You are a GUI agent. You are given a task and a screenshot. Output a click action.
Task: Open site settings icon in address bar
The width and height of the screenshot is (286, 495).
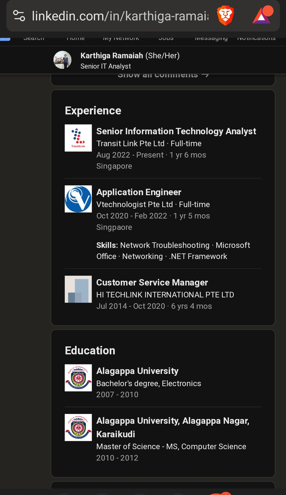point(19,16)
